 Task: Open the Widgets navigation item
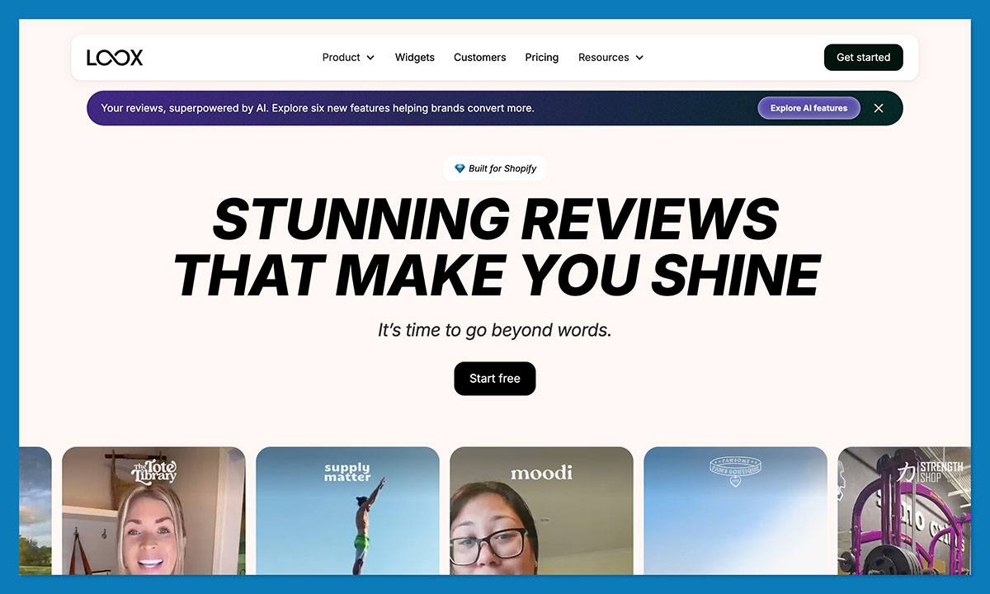point(414,57)
